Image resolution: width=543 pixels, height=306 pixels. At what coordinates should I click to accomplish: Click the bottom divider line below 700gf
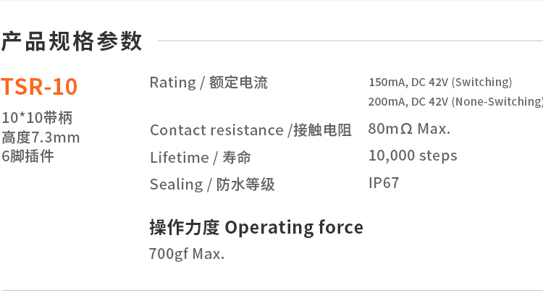pyautogui.click(x=271, y=291)
